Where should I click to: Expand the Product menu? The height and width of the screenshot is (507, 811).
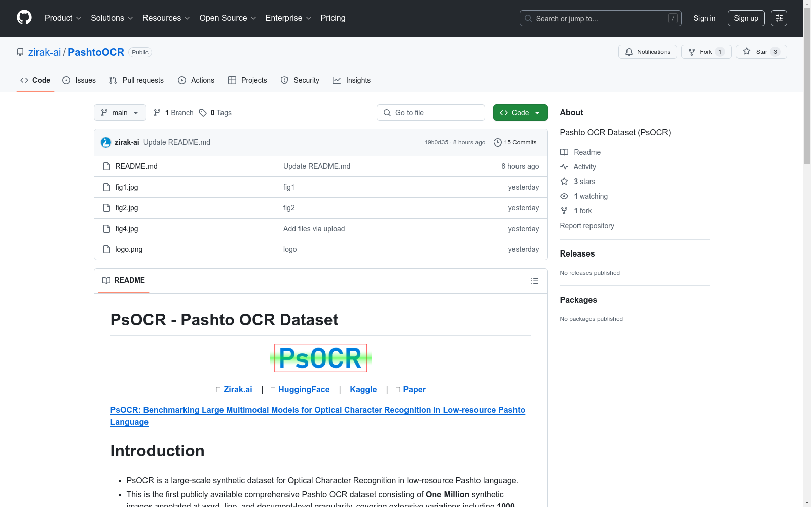(63, 18)
